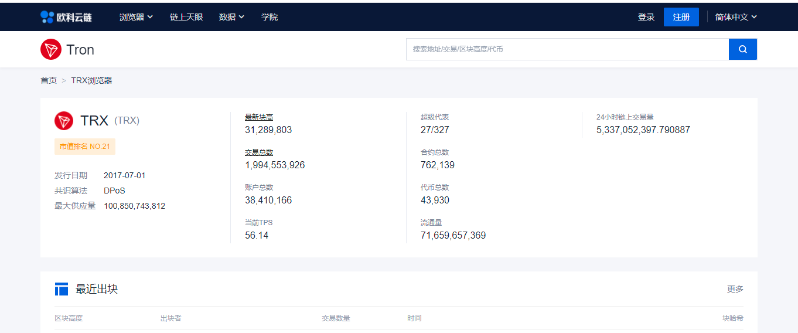Click consensus algorithm value DPoS
This screenshot has height=333, width=798.
click(114, 191)
